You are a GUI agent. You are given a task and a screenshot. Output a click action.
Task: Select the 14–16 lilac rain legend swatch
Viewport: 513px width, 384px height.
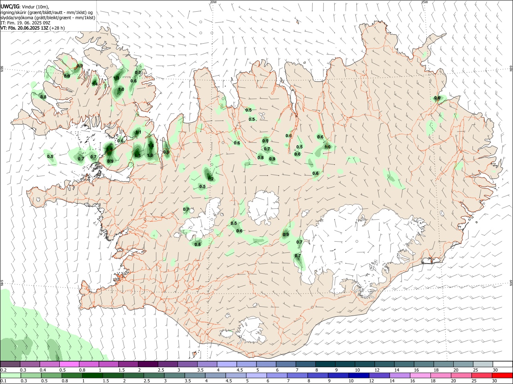pos(400,376)
